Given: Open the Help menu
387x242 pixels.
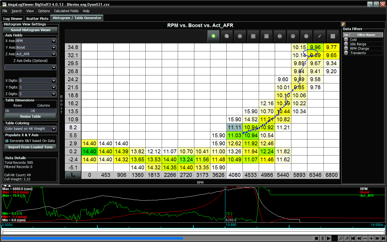Looking at the screenshot, I should click(x=86, y=11).
